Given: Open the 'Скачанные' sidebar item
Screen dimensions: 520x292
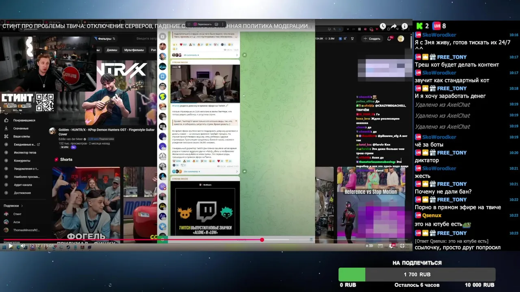Looking at the screenshot, I should (21, 129).
